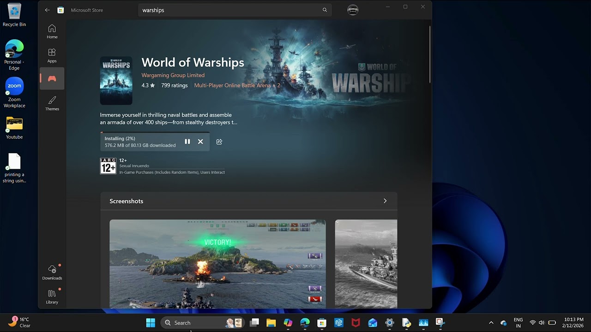Show hidden system tray icons

(491, 323)
